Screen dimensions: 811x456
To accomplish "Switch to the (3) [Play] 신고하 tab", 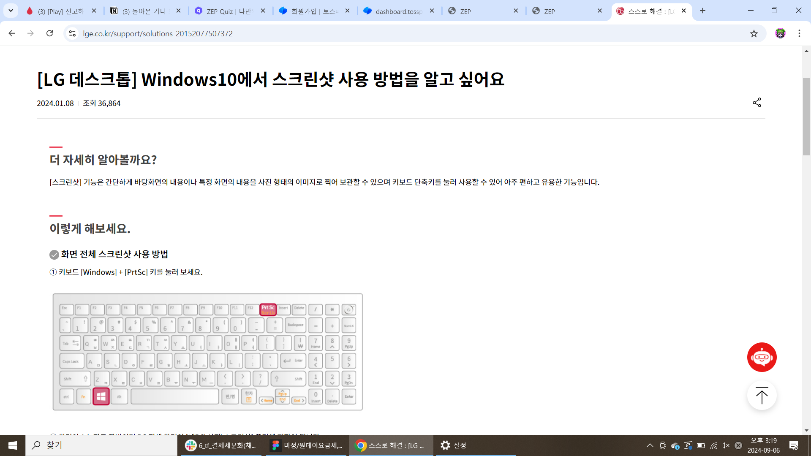I will (61, 11).
